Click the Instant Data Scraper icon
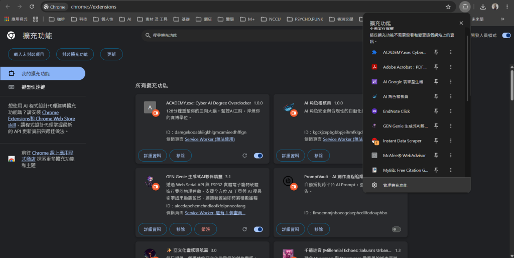The image size is (514, 258). (374, 141)
